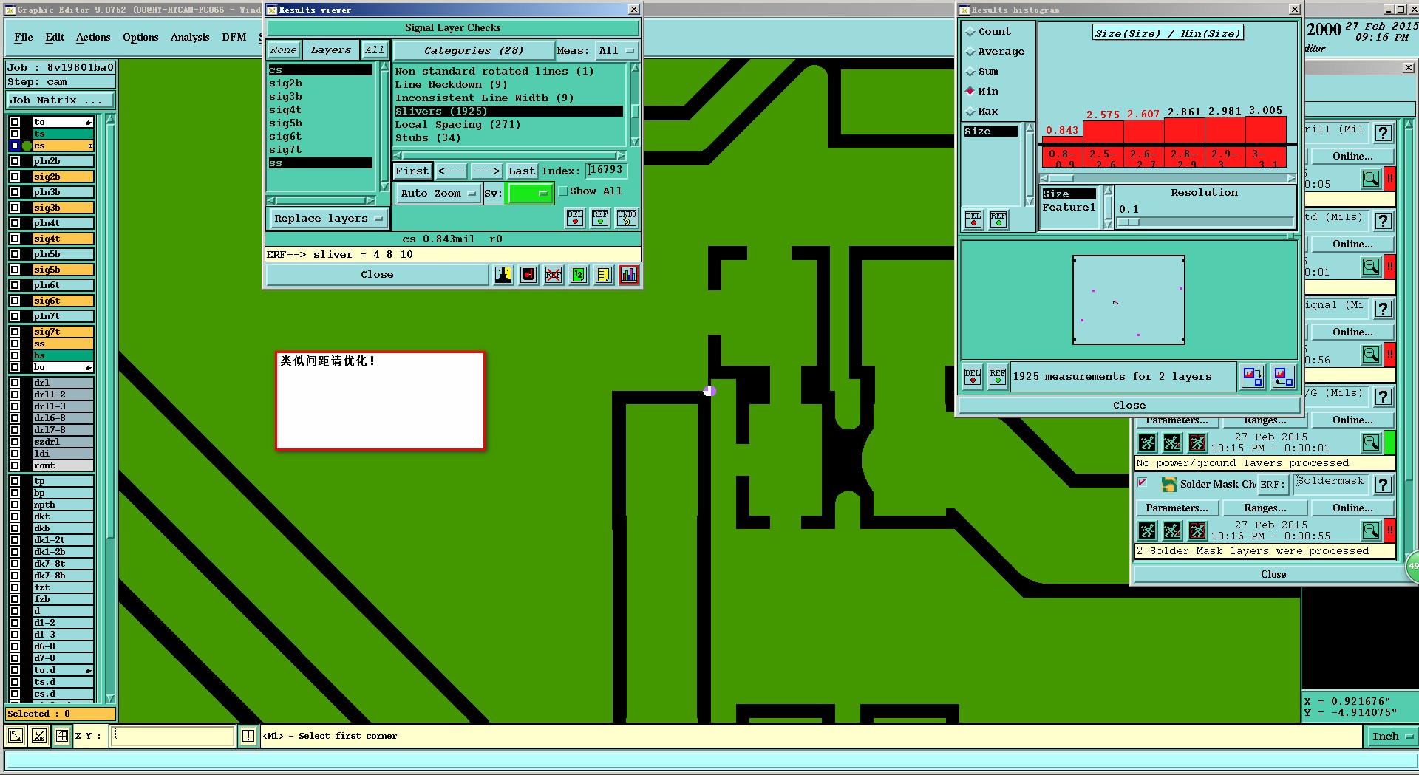Image resolution: width=1419 pixels, height=775 pixels.
Task: Click the 3.005 red histogram bar
Action: (1265, 130)
